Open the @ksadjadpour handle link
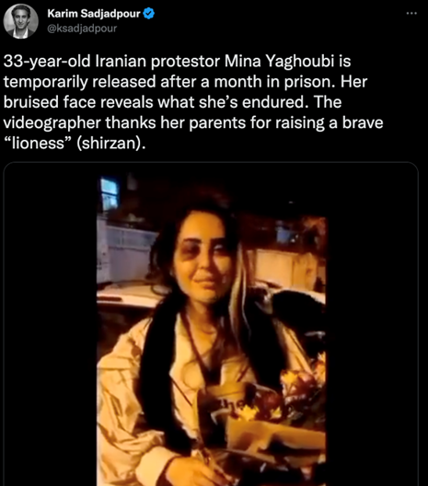Viewport: 428px width, 486px height. tap(82, 29)
